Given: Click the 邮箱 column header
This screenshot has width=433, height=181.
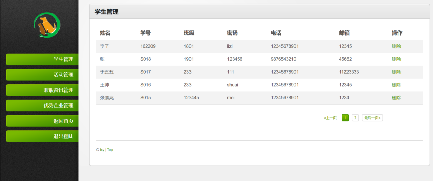Looking at the screenshot, I should pyautogui.click(x=344, y=33).
